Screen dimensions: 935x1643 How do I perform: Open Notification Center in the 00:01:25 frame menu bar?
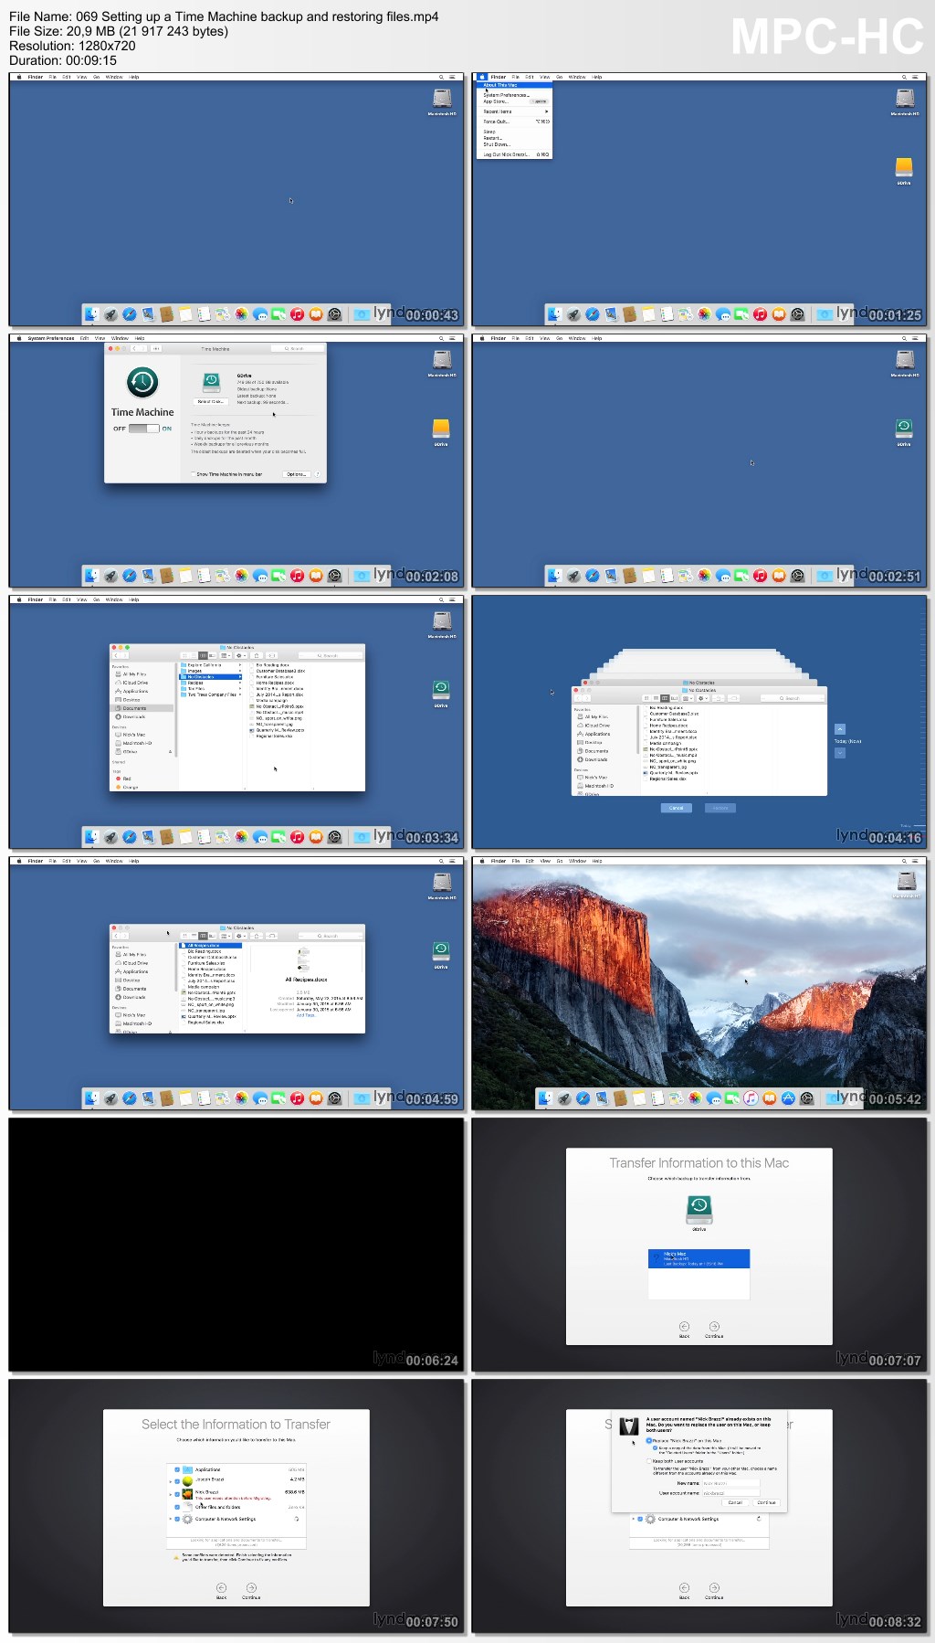[917, 77]
